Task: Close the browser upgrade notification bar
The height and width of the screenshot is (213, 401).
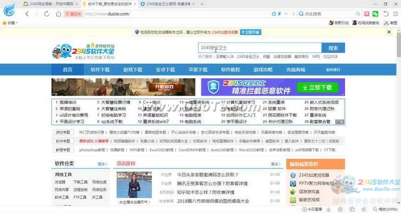Action: [x=389, y=32]
